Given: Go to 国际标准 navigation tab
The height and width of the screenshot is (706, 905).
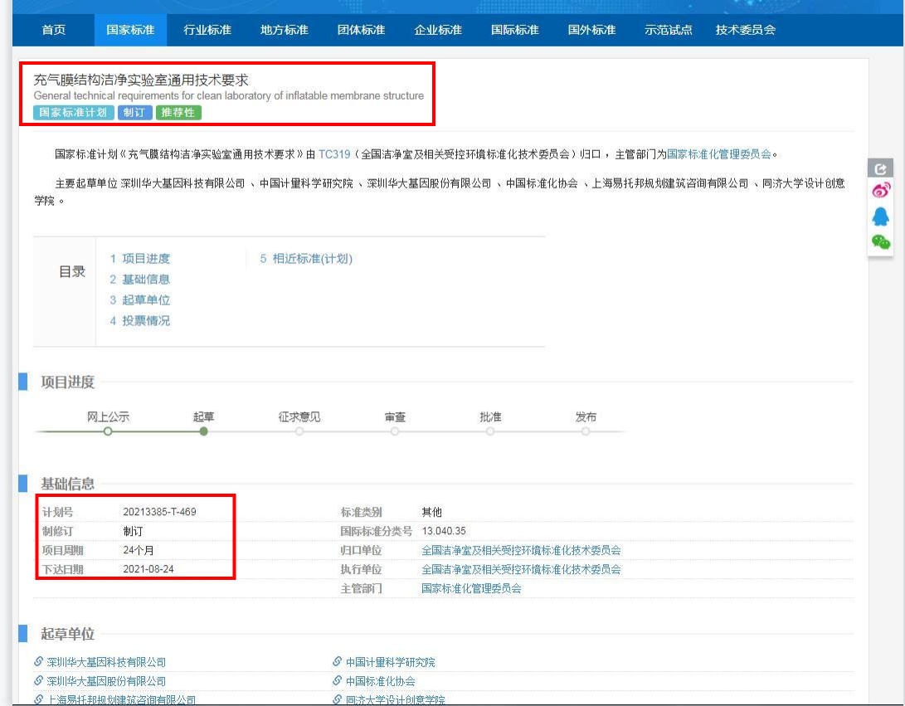Looking at the screenshot, I should [514, 30].
